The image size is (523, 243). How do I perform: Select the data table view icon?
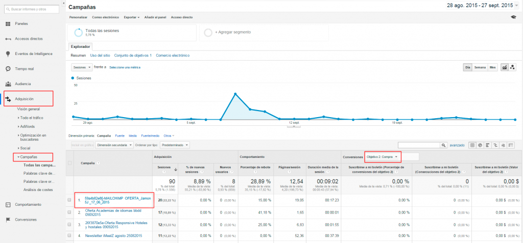click(472, 145)
